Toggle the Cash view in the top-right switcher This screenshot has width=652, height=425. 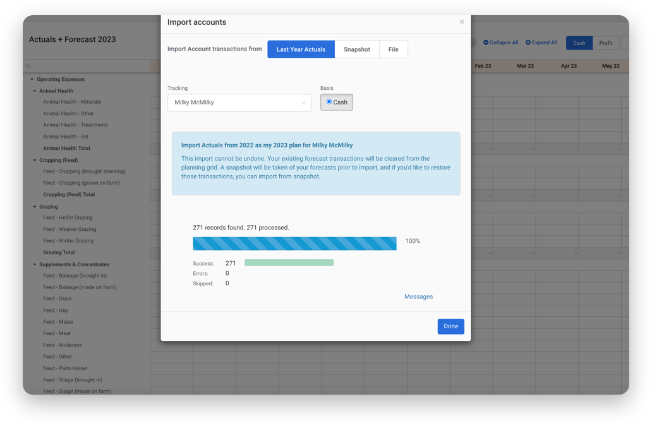tap(579, 42)
